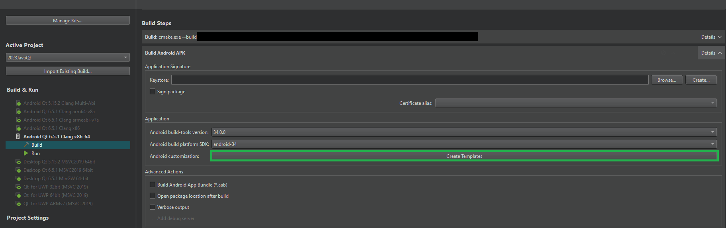This screenshot has height=228, width=726.
Task: Select Qt for UWP ARMv7 (MSVC 2019)
Action: [x=58, y=204]
